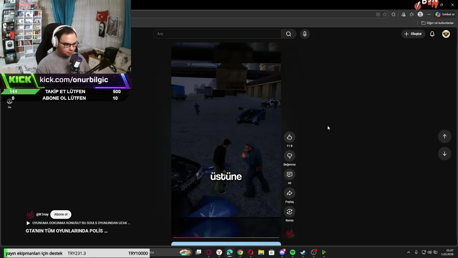
Task: Open the red Opera browser taskbar icon
Action: pyautogui.click(x=250, y=252)
